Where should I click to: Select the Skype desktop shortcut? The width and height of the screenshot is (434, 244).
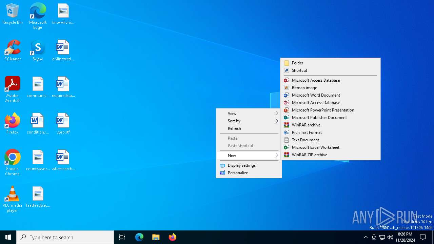pyautogui.click(x=38, y=51)
